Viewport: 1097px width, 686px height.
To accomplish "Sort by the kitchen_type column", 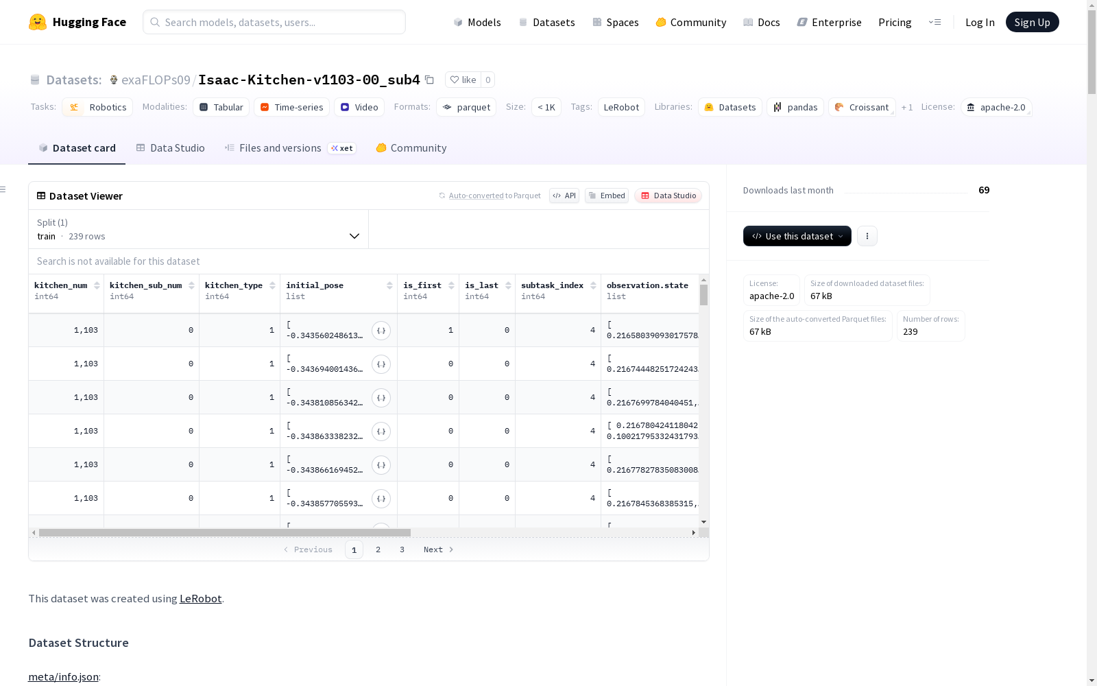I will click(272, 285).
